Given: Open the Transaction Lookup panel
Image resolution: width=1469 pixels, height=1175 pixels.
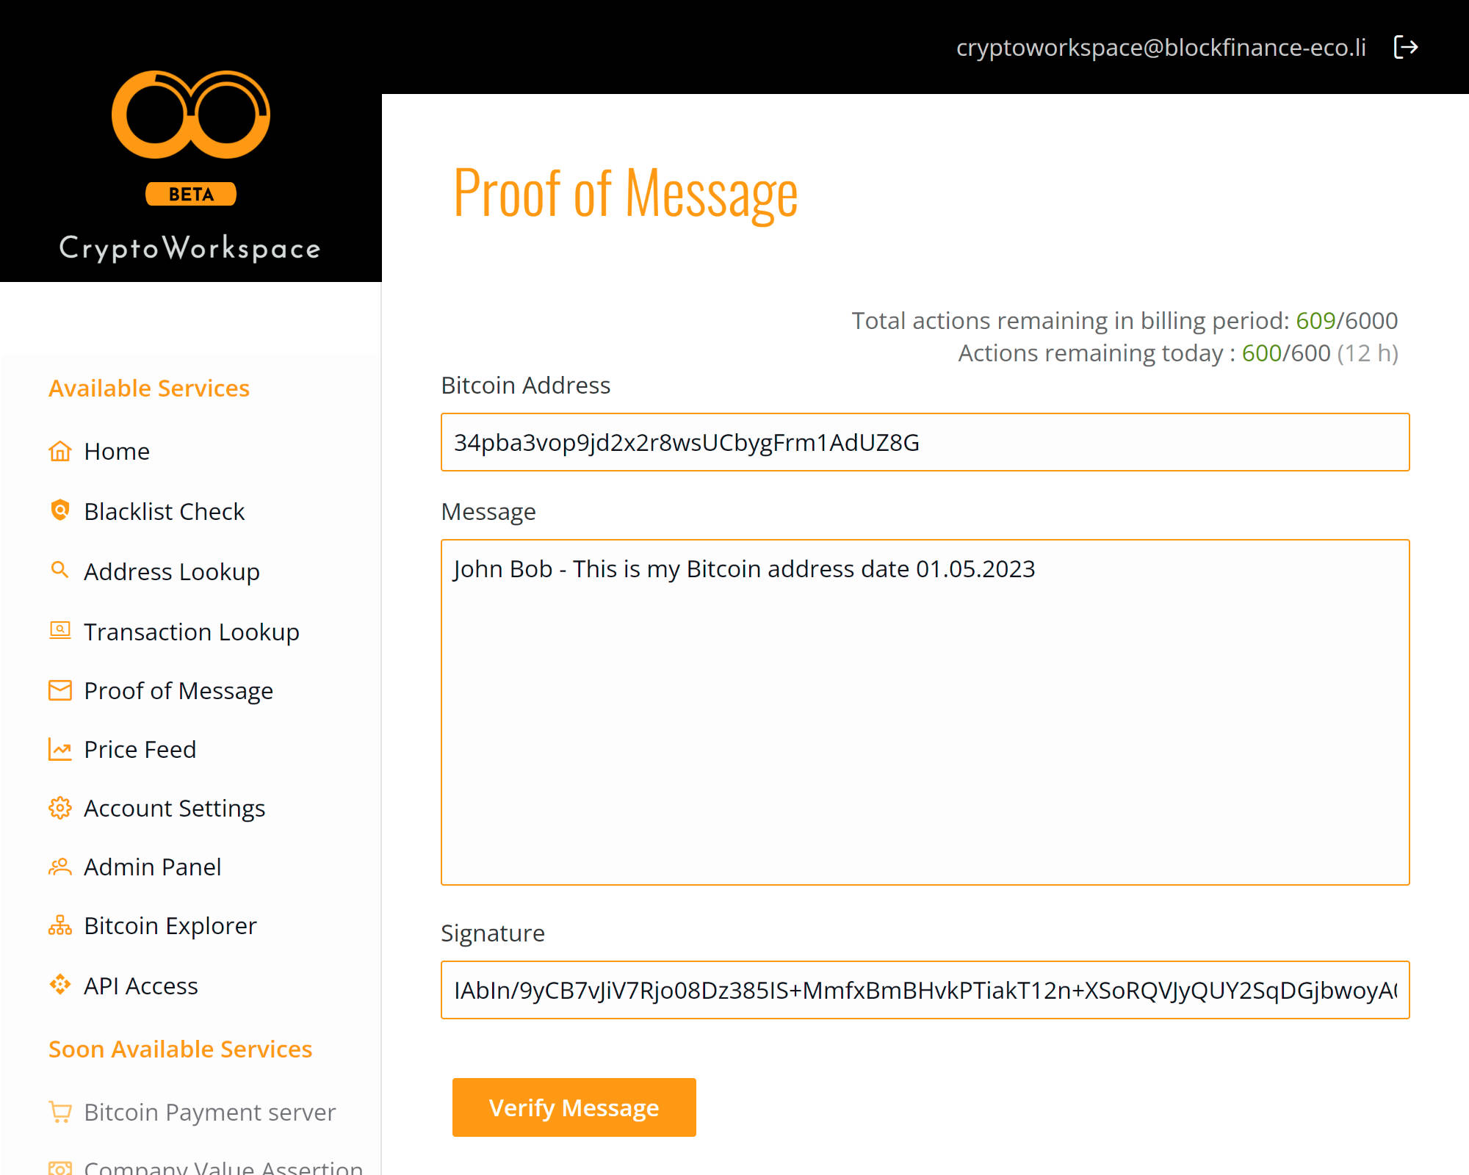Looking at the screenshot, I should [192, 629].
